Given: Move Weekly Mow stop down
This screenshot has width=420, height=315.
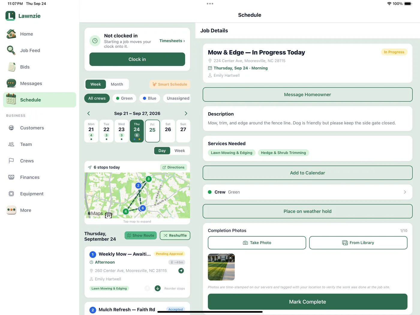Looking at the screenshot, I should pos(157,288).
